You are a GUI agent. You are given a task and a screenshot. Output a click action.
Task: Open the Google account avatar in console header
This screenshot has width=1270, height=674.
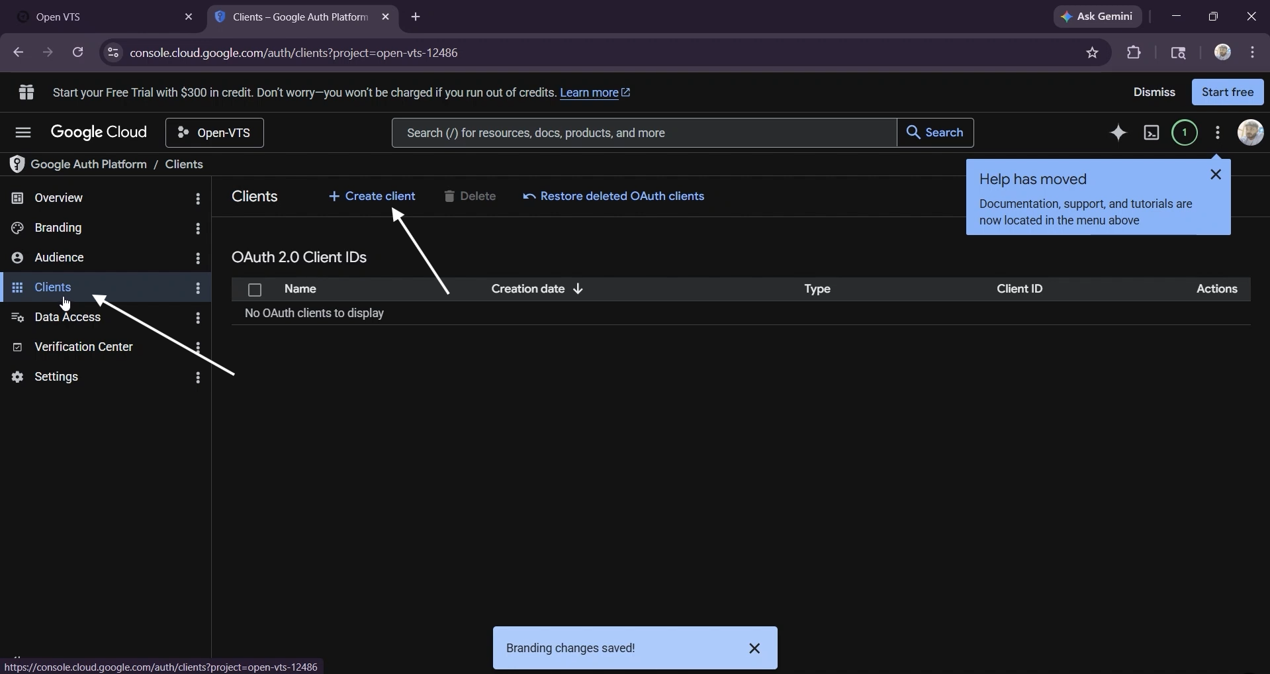(1251, 133)
